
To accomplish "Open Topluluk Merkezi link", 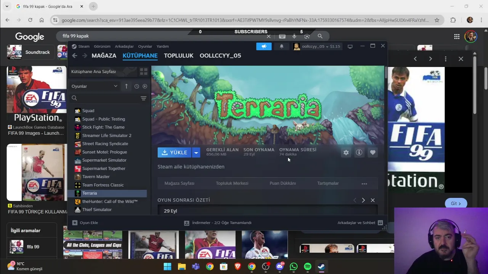I will pos(232,183).
